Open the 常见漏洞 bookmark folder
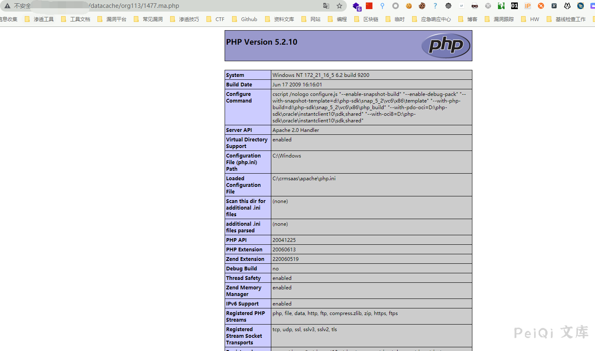Screen dimensions: 595x351 click(x=148, y=19)
